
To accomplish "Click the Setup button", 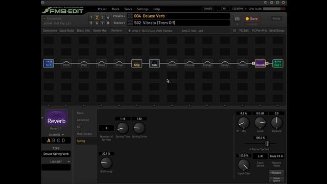I will [x=276, y=18].
